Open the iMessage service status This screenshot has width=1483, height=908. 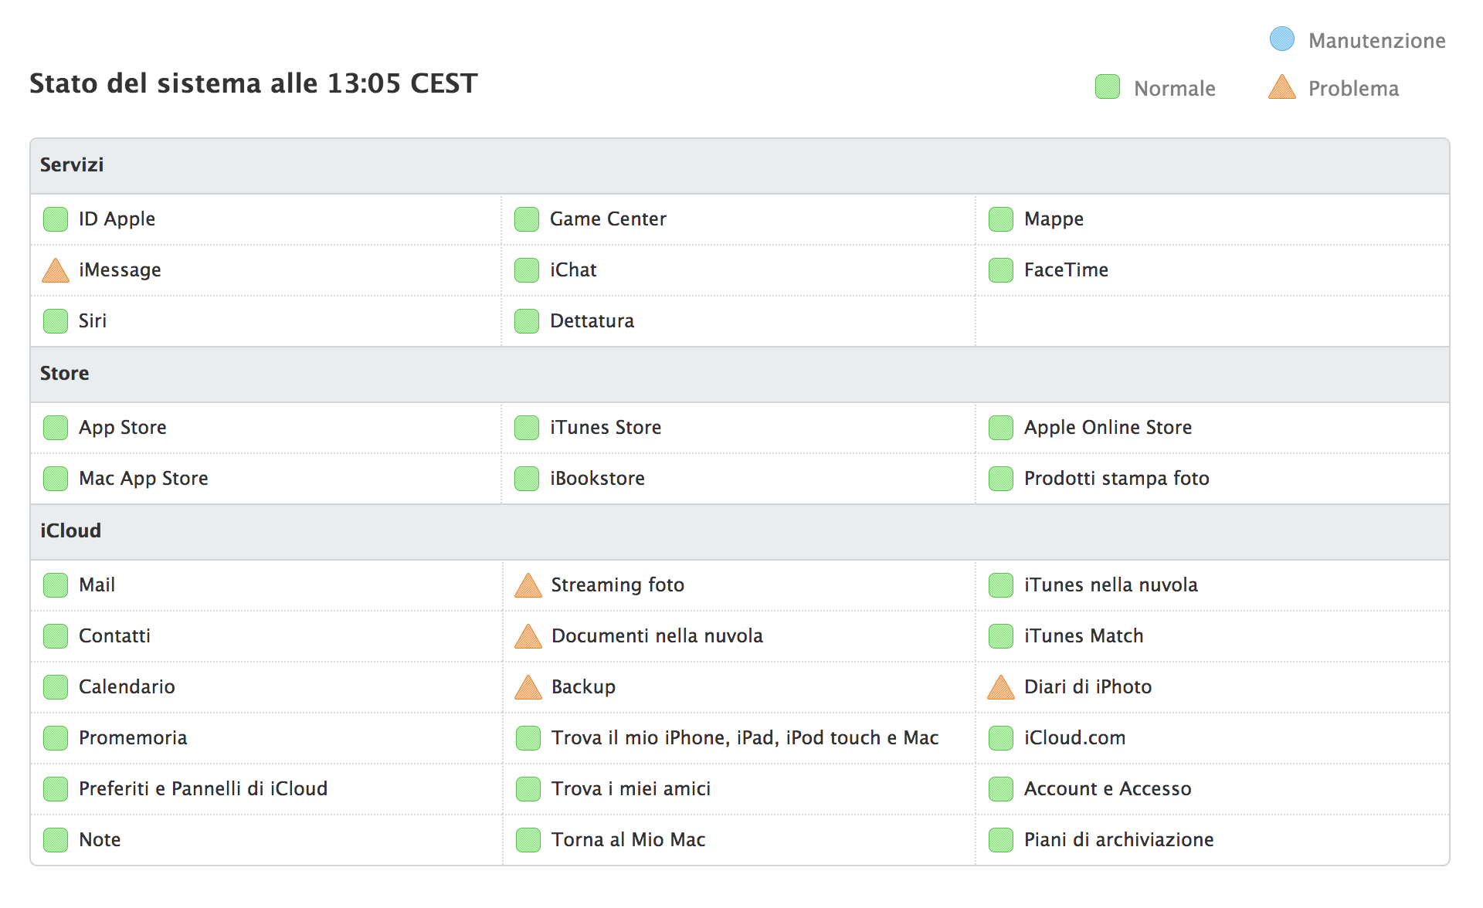(120, 270)
